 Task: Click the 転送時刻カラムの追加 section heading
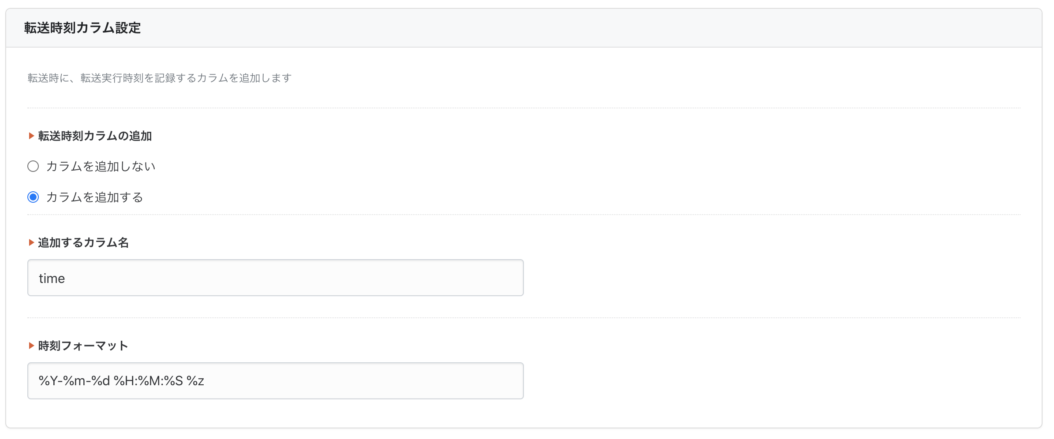tap(95, 136)
